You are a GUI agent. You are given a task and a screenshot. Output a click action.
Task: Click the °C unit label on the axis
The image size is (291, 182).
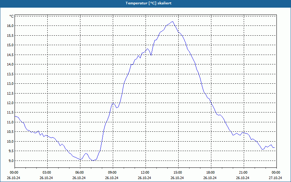tap(12, 16)
